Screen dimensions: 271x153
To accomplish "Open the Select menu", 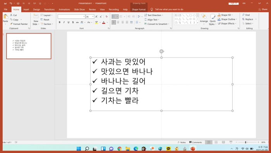I will point(248,23).
